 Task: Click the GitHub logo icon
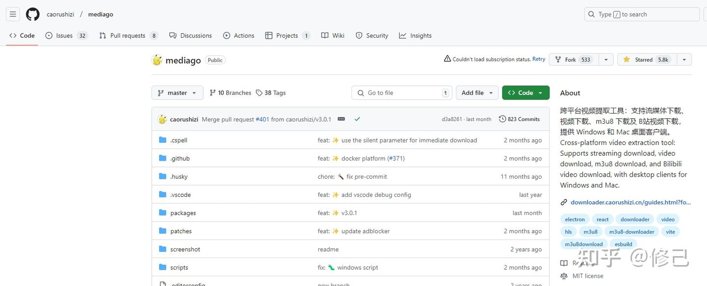click(33, 14)
